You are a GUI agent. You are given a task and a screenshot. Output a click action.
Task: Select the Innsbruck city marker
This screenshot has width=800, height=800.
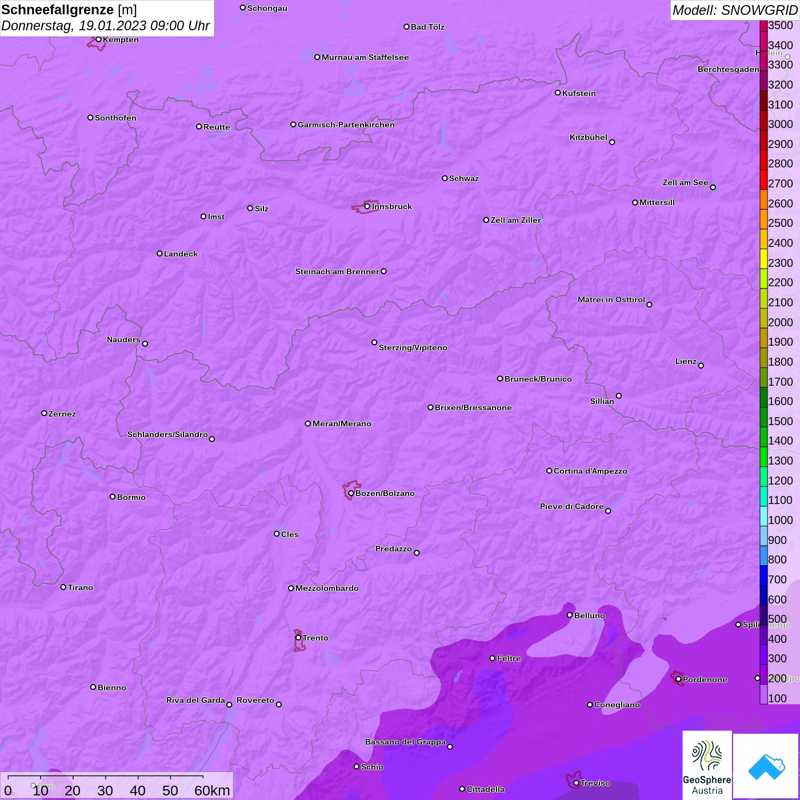[367, 206]
